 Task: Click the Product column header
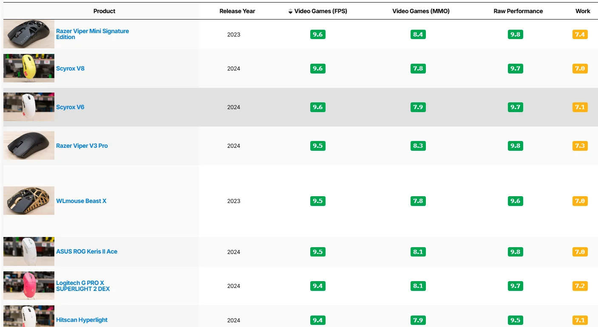point(104,11)
